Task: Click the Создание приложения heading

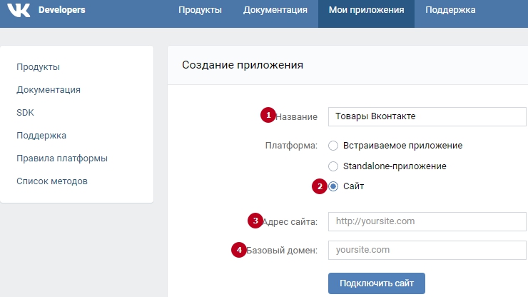Action: click(243, 65)
